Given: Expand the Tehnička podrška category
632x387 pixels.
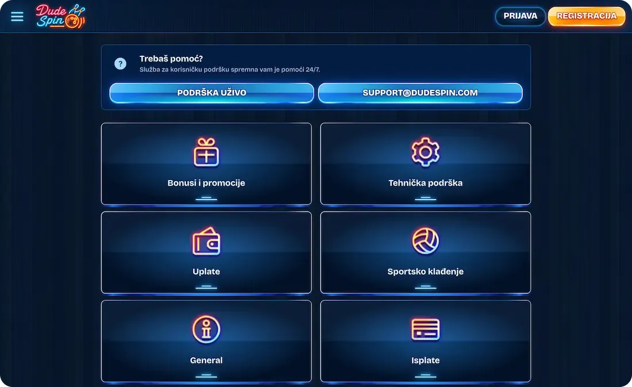Looking at the screenshot, I should click(425, 164).
